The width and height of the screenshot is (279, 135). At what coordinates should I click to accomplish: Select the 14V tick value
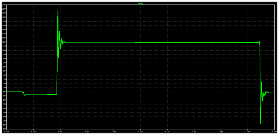tap(4, 34)
